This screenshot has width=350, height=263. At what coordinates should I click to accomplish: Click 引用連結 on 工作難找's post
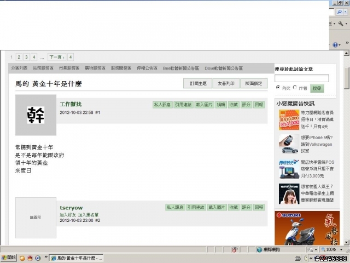(x=183, y=105)
